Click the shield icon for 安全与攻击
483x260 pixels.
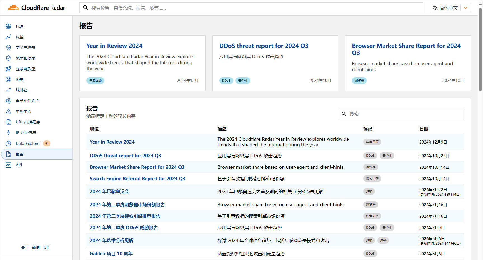pos(8,48)
